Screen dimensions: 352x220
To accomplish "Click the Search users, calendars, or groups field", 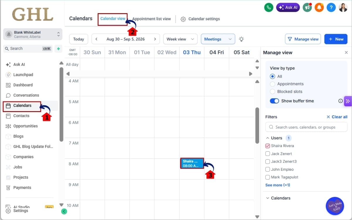I will [x=306, y=127].
